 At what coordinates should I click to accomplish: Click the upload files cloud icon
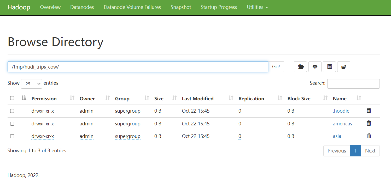tap(315, 67)
